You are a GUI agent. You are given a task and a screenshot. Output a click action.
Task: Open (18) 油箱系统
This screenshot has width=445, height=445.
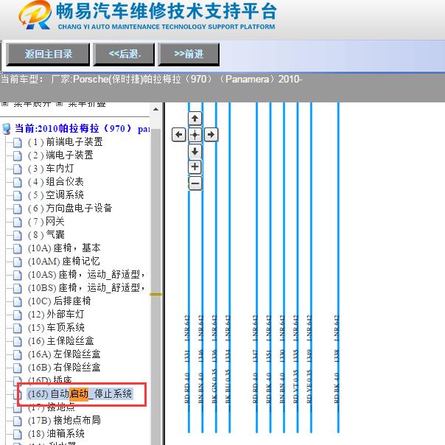pos(56,434)
